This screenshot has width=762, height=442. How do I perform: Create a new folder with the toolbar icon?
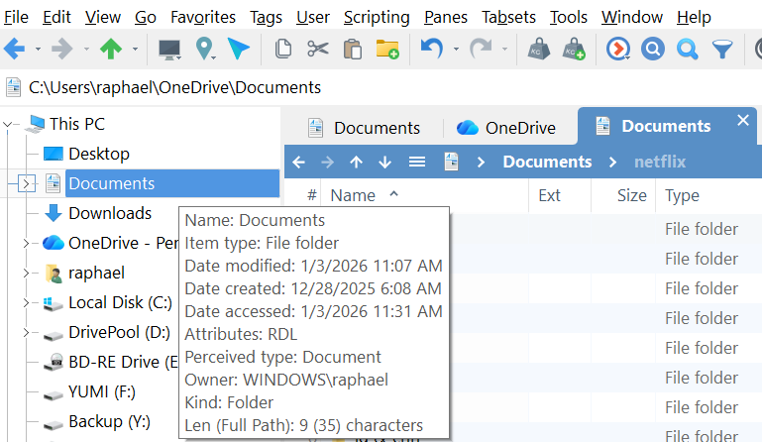[386, 48]
